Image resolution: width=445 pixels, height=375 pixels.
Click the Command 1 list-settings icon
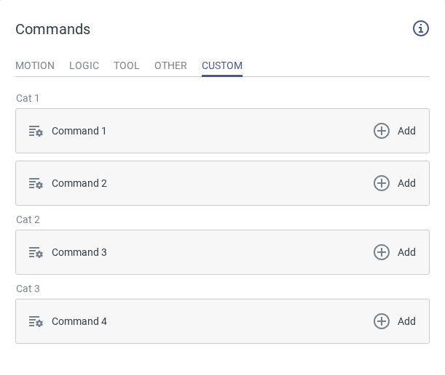click(x=36, y=132)
